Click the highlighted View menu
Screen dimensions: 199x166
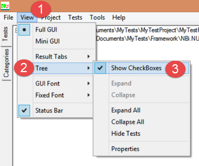coord(27,17)
